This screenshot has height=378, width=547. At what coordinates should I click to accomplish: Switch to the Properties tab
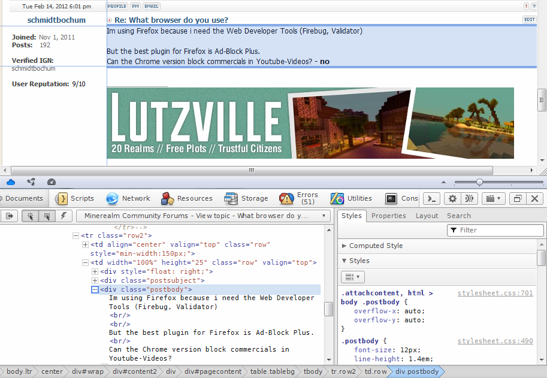(x=389, y=216)
